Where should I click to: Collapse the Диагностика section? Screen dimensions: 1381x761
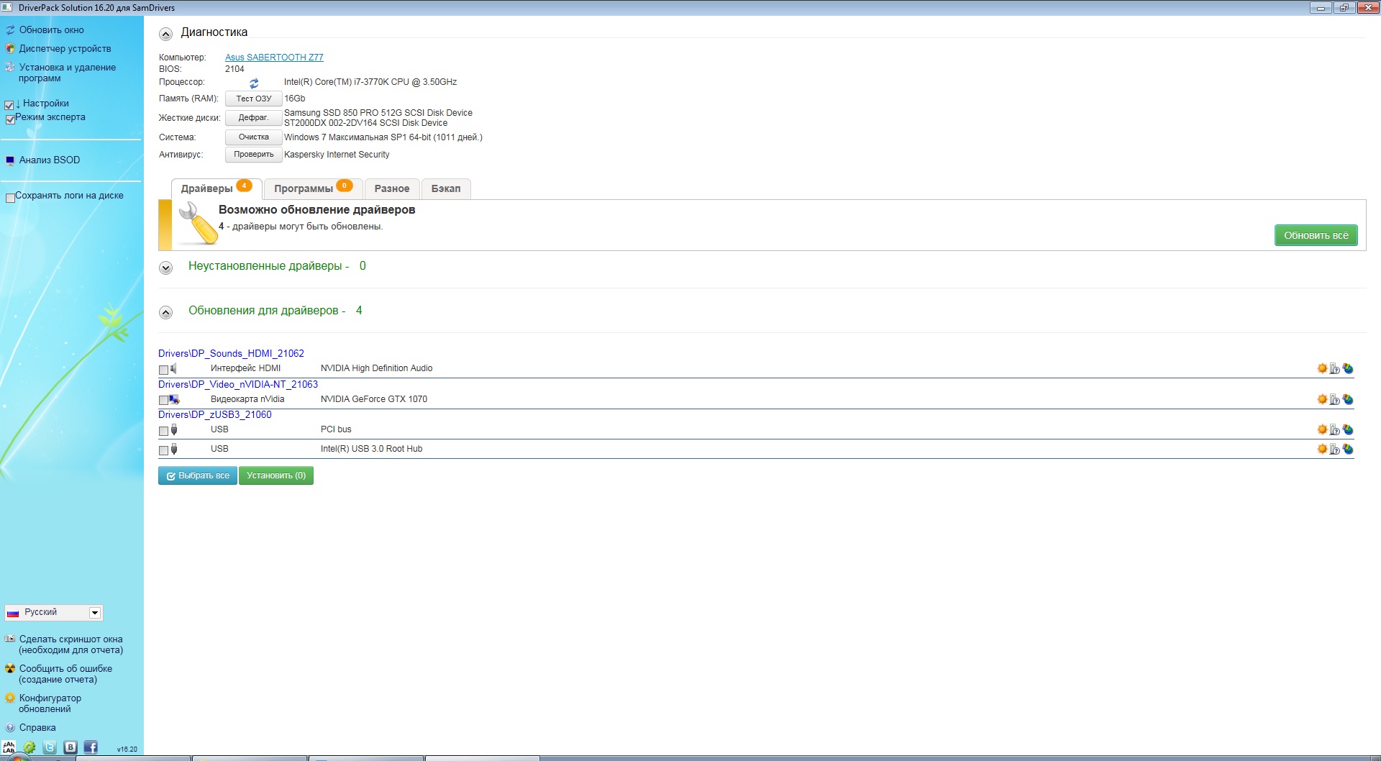pos(166,34)
